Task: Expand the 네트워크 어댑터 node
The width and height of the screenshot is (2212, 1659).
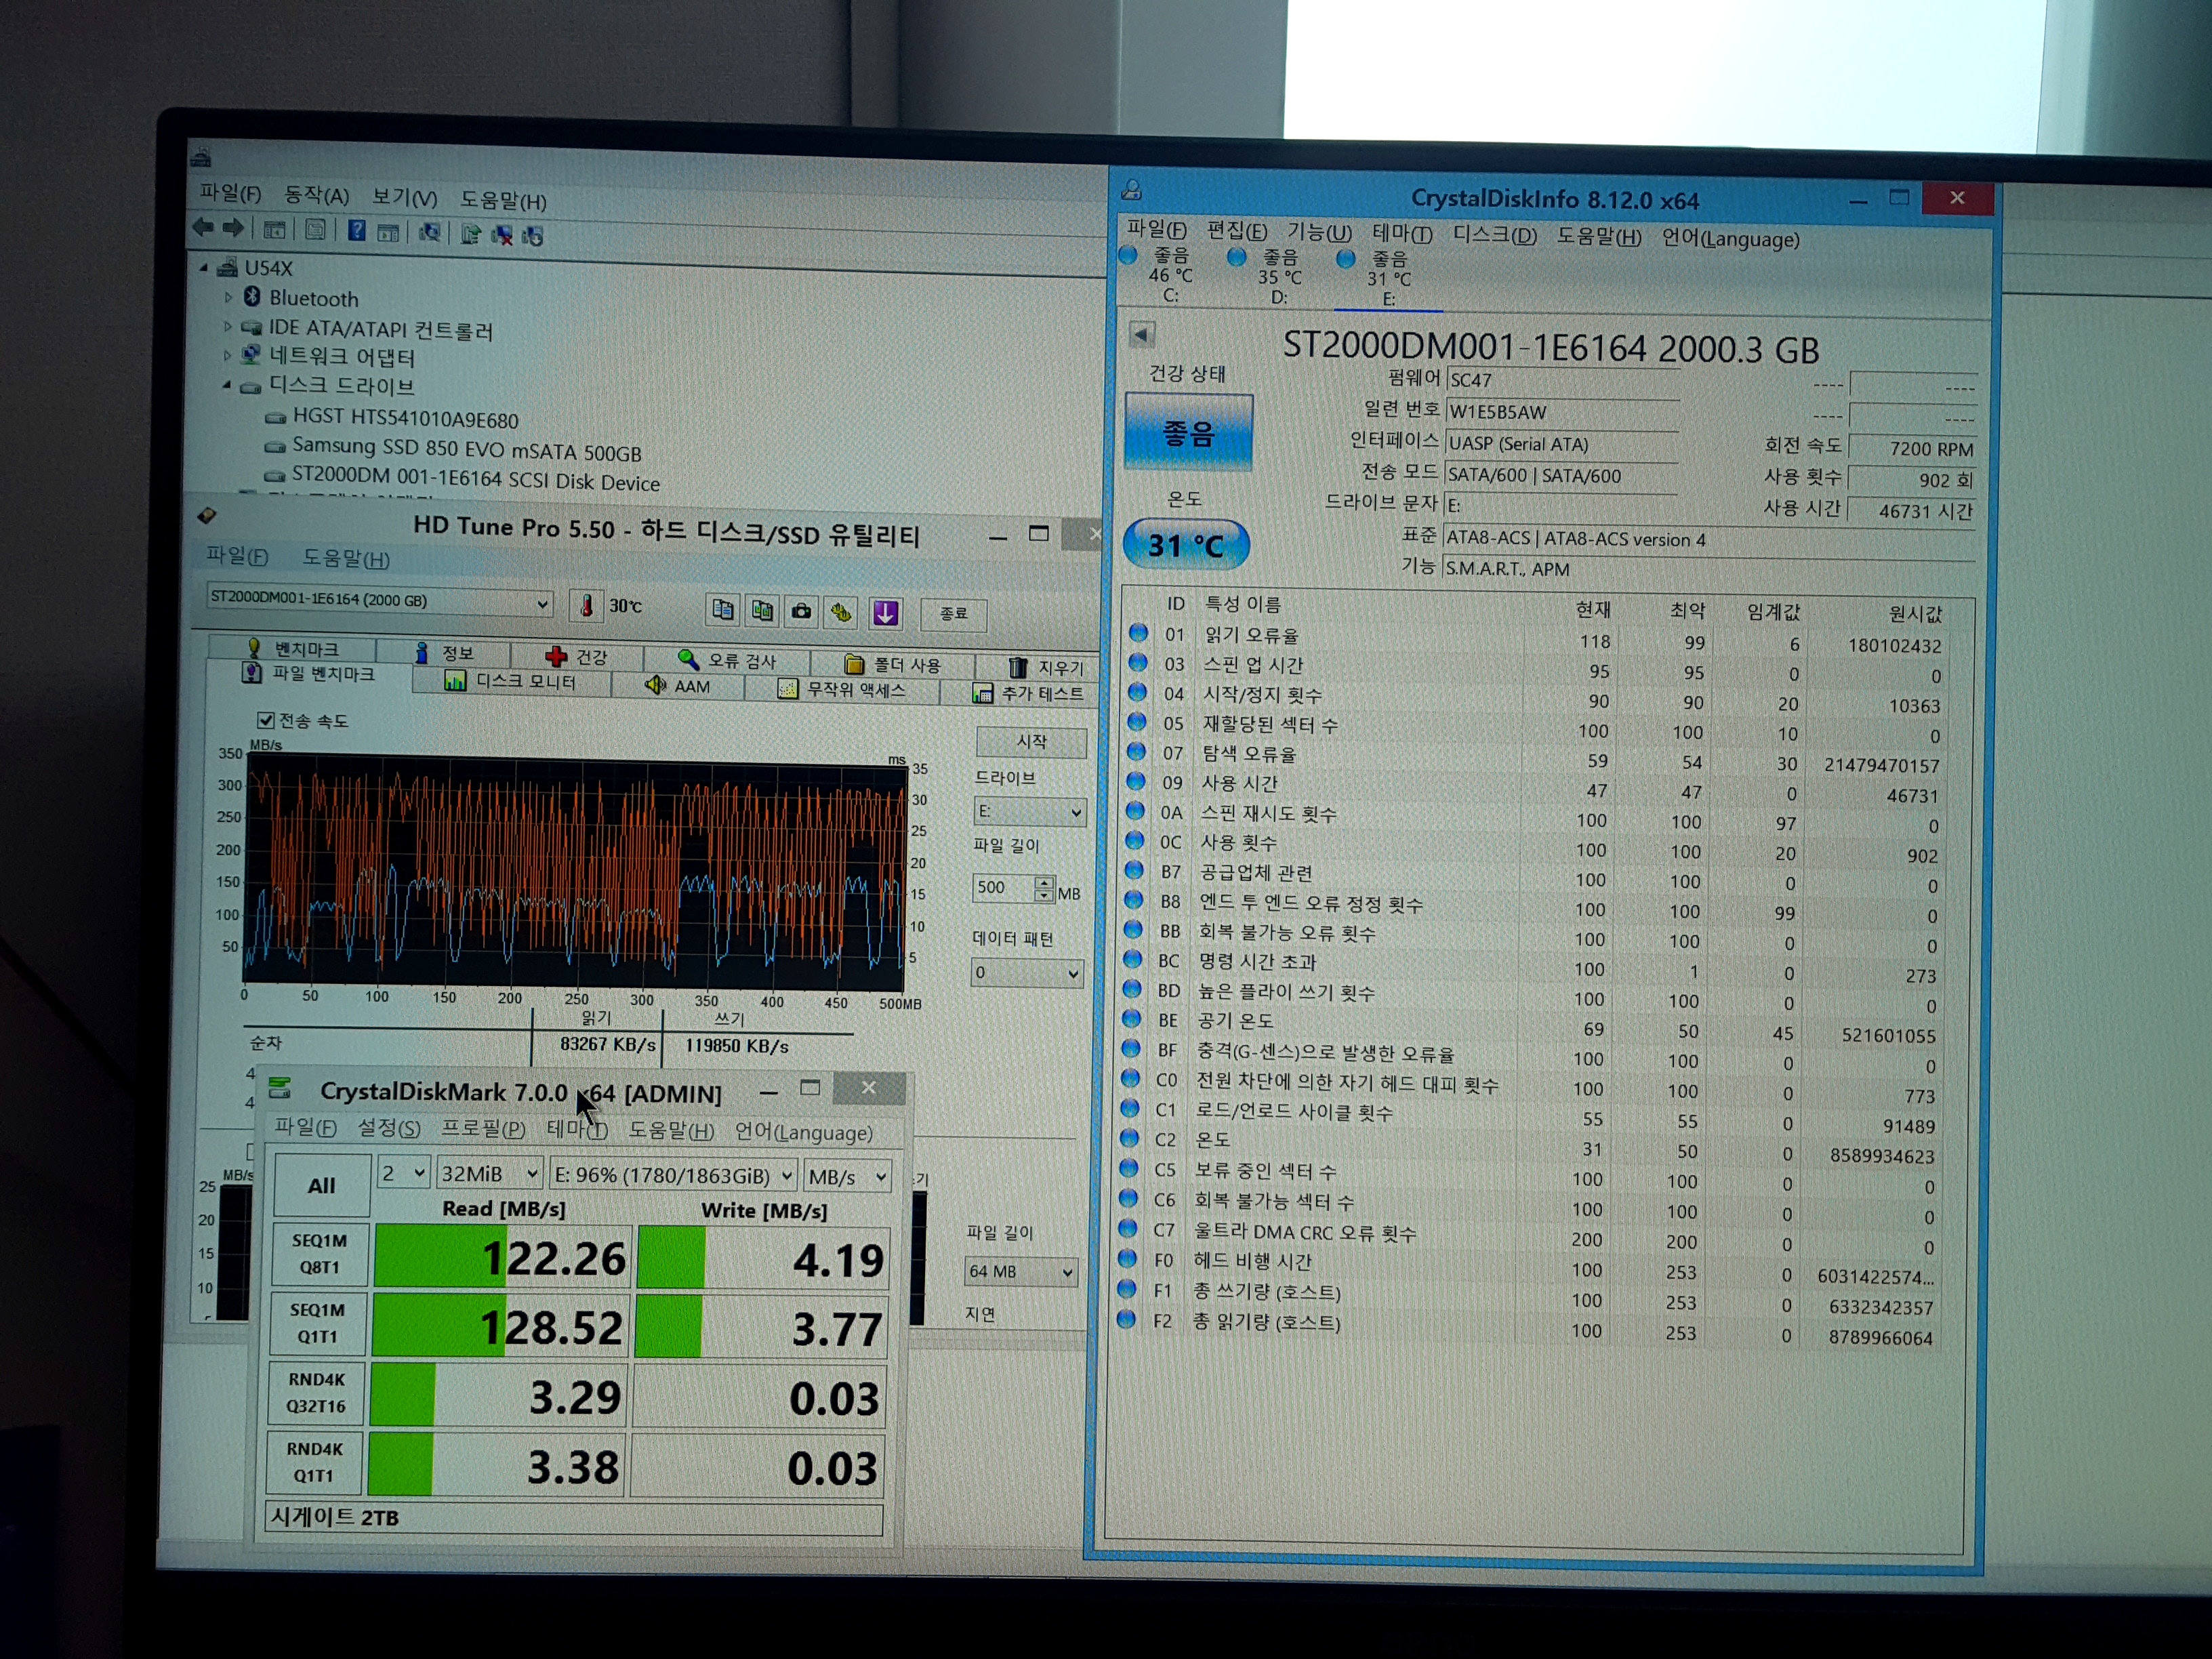Action: [x=228, y=355]
